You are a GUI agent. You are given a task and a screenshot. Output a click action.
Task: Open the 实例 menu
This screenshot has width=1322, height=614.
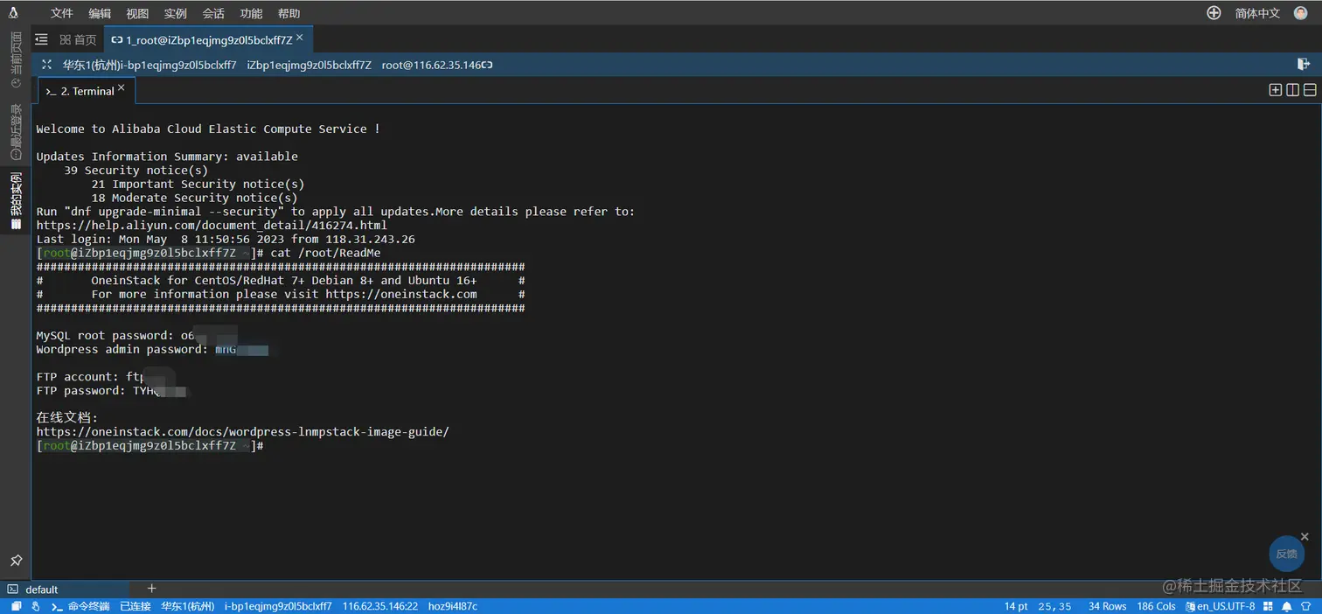pos(176,13)
